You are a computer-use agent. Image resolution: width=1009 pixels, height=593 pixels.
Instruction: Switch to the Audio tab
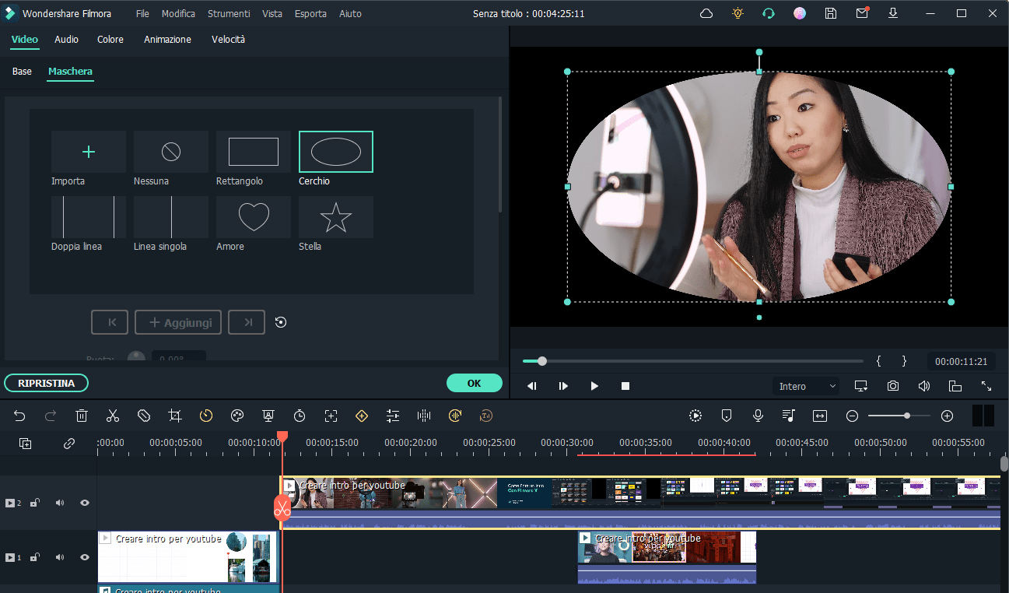click(66, 39)
